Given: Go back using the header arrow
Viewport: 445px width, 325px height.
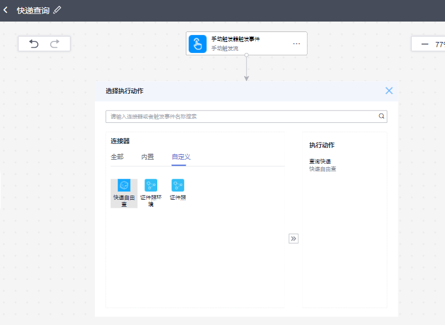Looking at the screenshot, I should (5, 10).
